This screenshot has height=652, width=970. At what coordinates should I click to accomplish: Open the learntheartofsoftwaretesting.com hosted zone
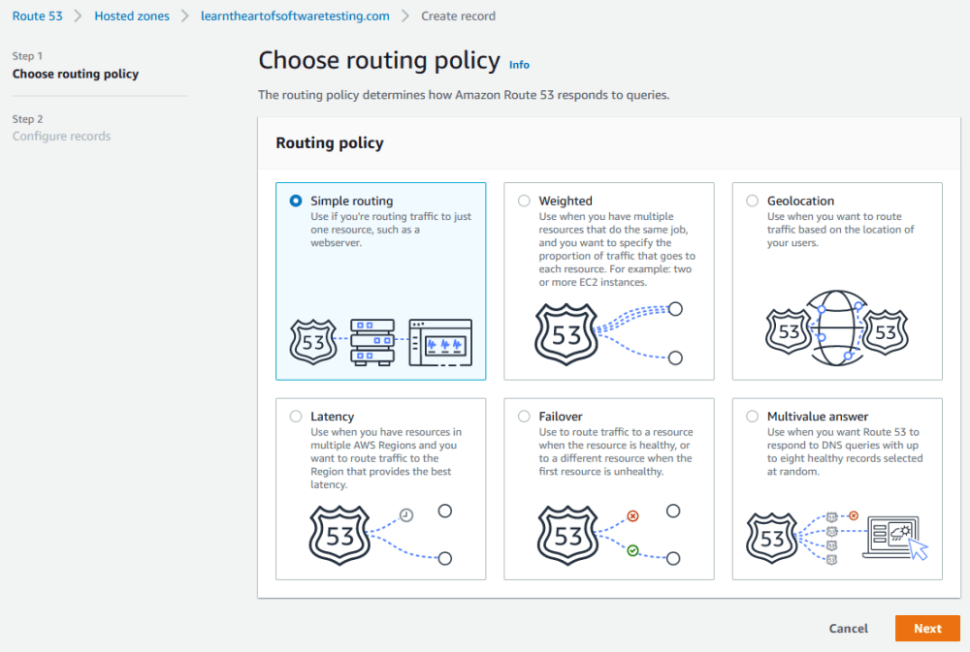click(294, 16)
